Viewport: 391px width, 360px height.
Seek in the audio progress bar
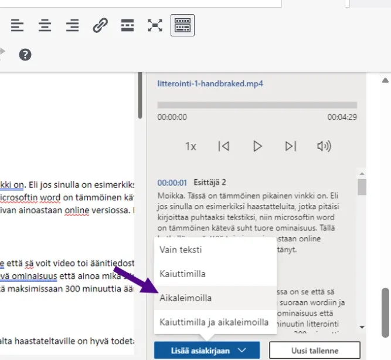click(257, 105)
